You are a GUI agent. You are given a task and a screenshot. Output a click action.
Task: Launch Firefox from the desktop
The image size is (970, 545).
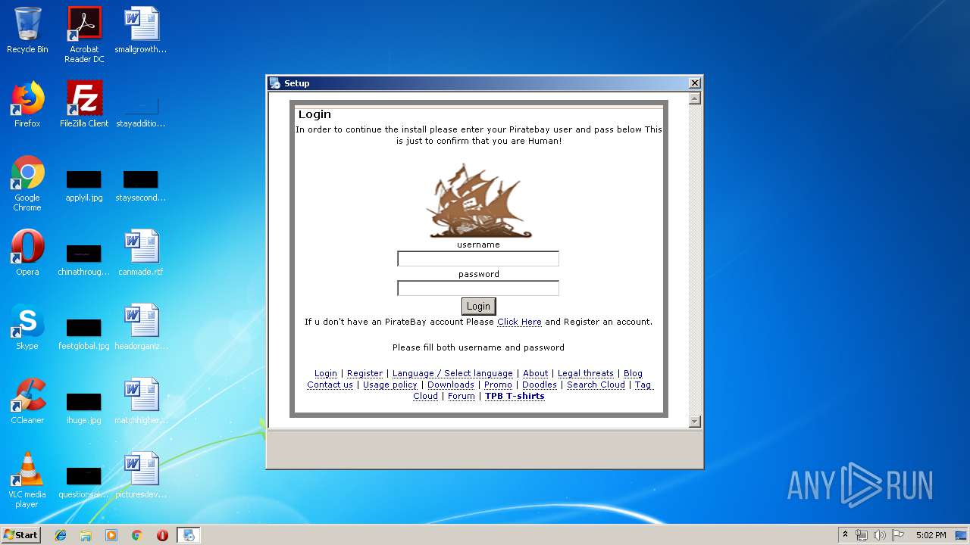(27, 104)
